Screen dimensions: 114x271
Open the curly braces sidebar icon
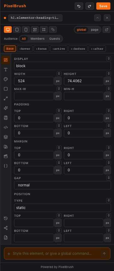click(x=6, y=166)
